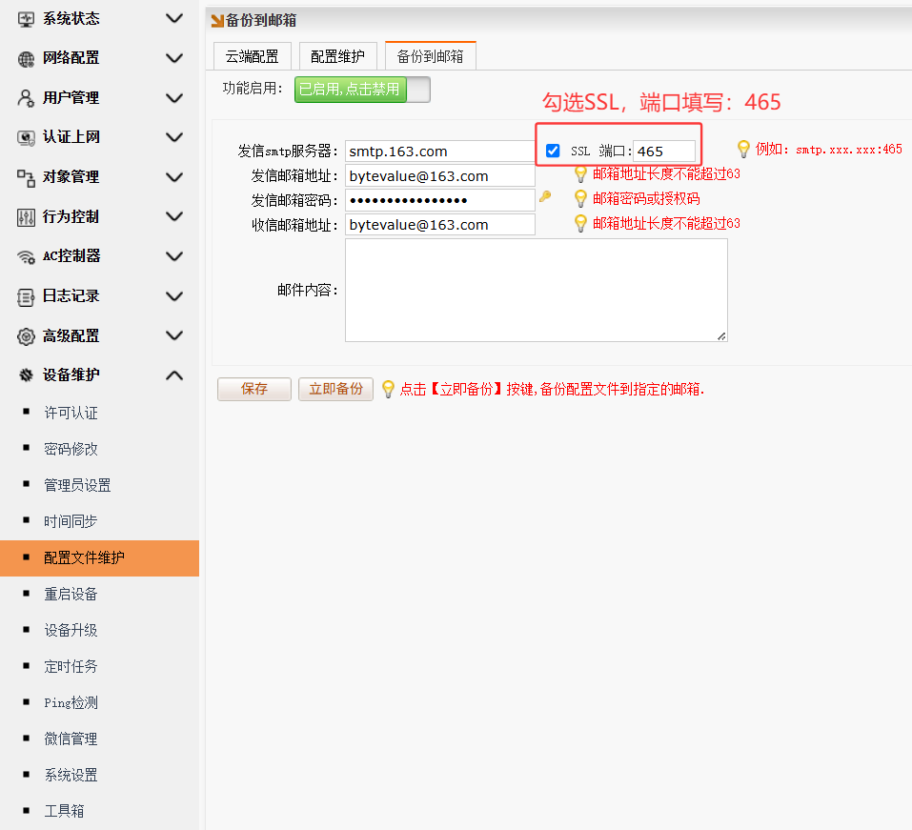Select 配置文件维护 in the sidebar
The image size is (912, 830).
click(99, 557)
